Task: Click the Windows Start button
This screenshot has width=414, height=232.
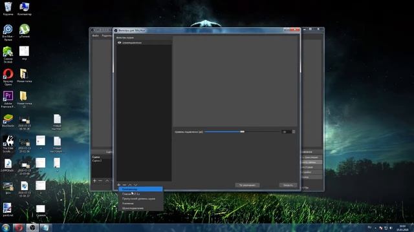Action: click(6, 227)
